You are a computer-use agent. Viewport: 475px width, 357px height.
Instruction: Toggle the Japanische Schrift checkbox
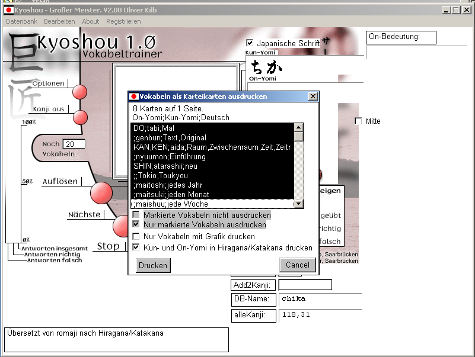click(250, 43)
